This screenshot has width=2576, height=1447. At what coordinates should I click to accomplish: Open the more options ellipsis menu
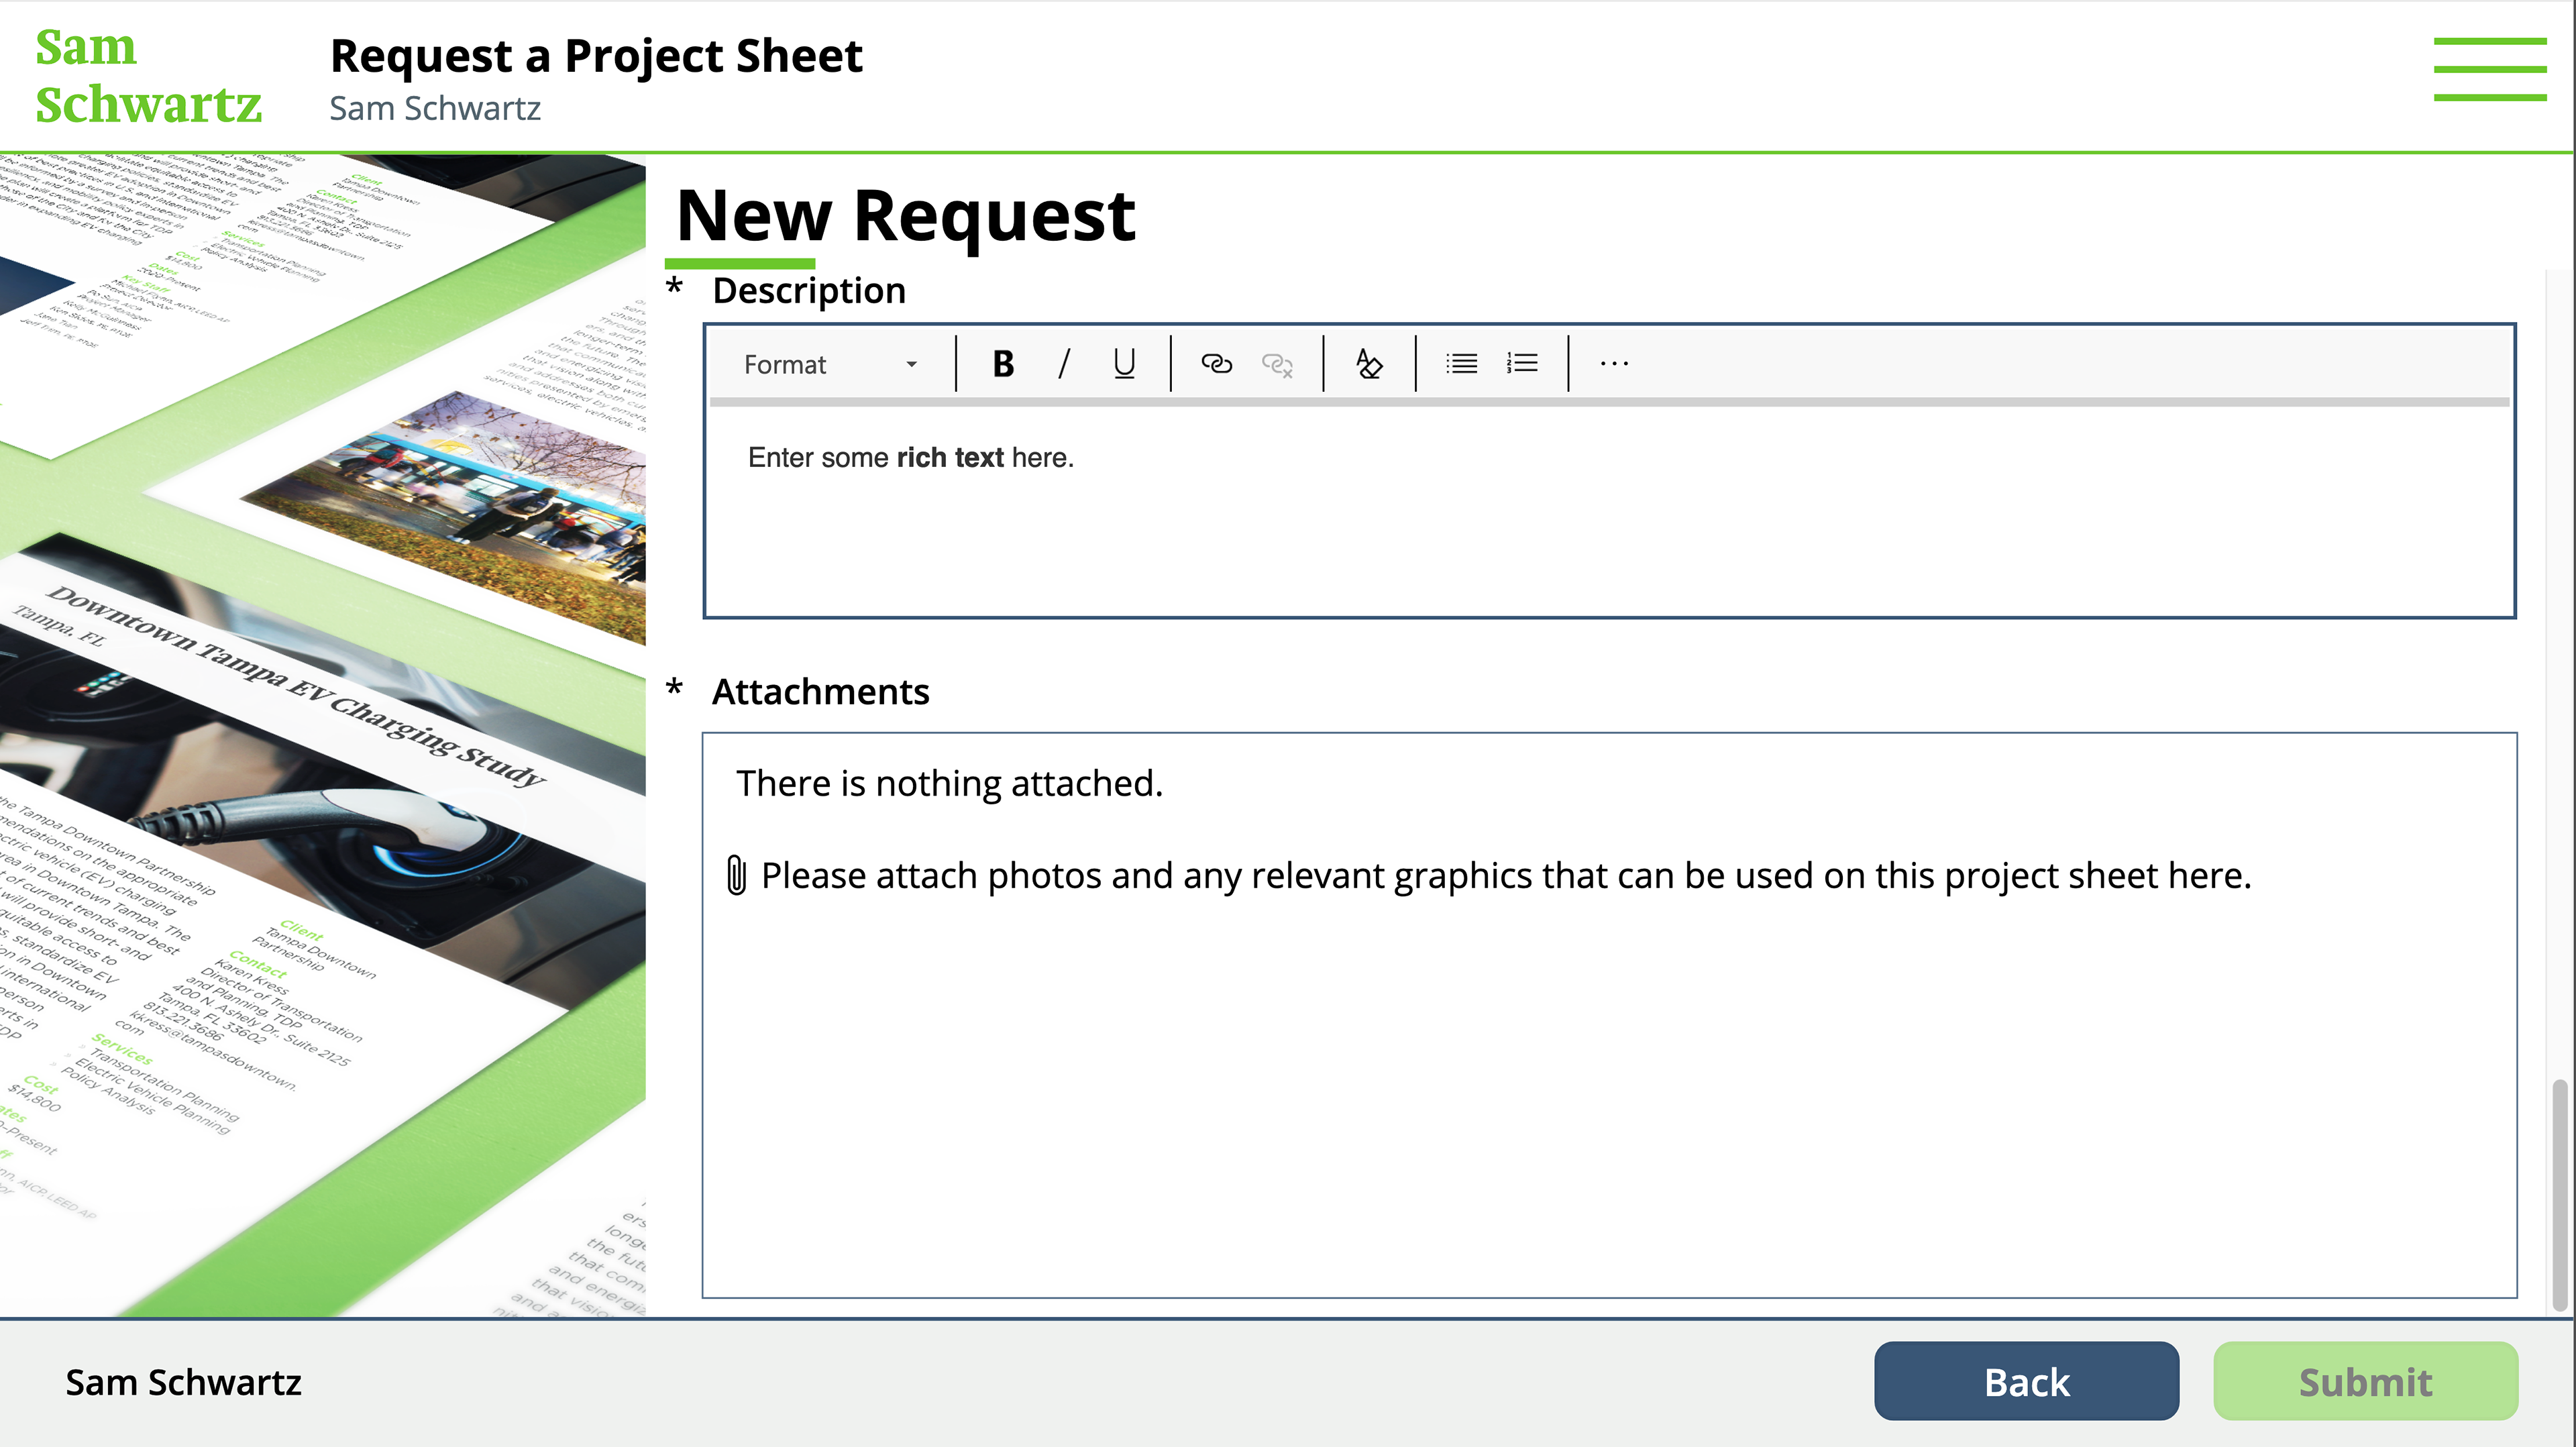point(1614,364)
